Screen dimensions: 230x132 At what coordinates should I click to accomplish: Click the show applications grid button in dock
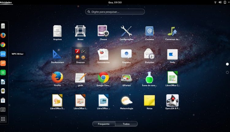click(x=3, y=119)
